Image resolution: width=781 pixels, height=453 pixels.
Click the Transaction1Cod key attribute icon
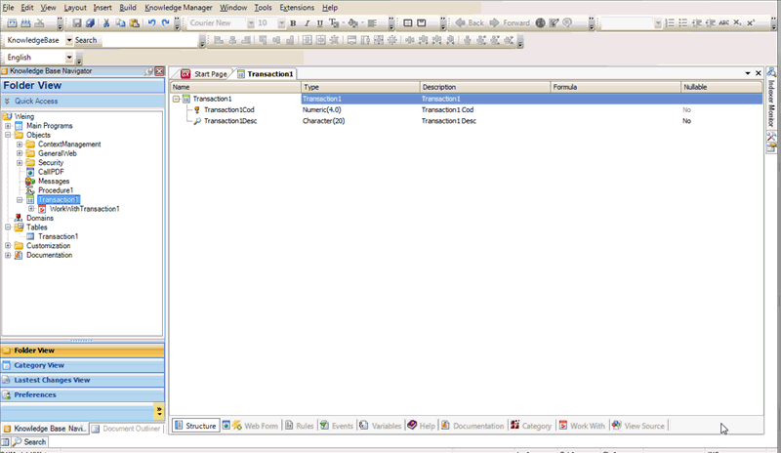197,109
